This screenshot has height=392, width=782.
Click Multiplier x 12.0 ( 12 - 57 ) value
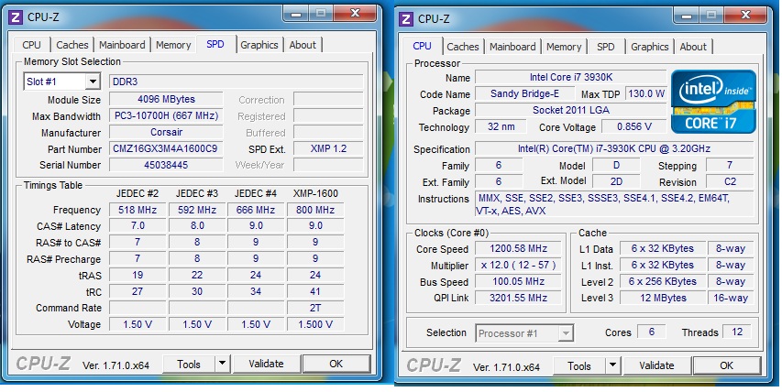(518, 265)
